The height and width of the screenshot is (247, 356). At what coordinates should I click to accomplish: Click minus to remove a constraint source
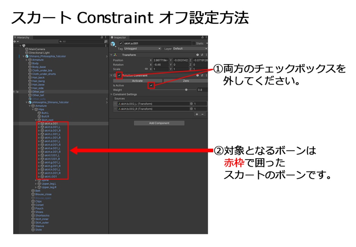coord(203,114)
